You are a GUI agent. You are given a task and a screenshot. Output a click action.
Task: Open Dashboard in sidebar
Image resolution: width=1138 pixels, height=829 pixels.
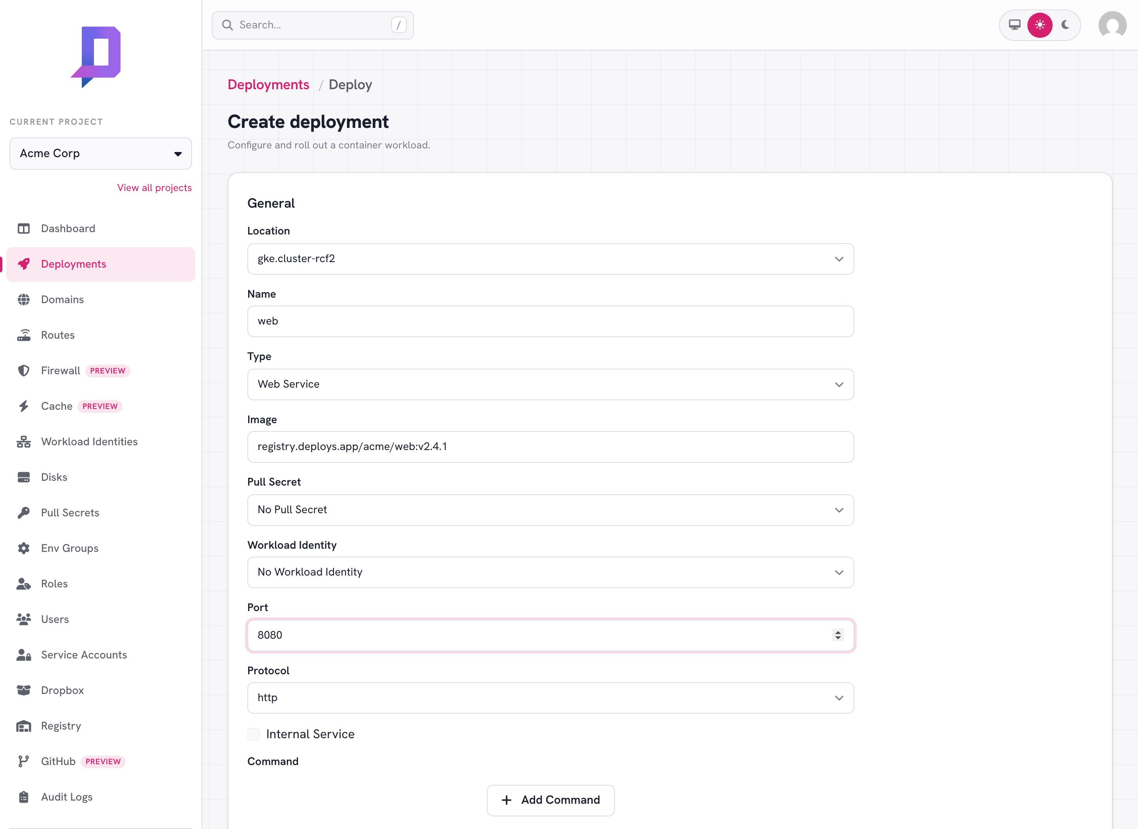point(100,229)
